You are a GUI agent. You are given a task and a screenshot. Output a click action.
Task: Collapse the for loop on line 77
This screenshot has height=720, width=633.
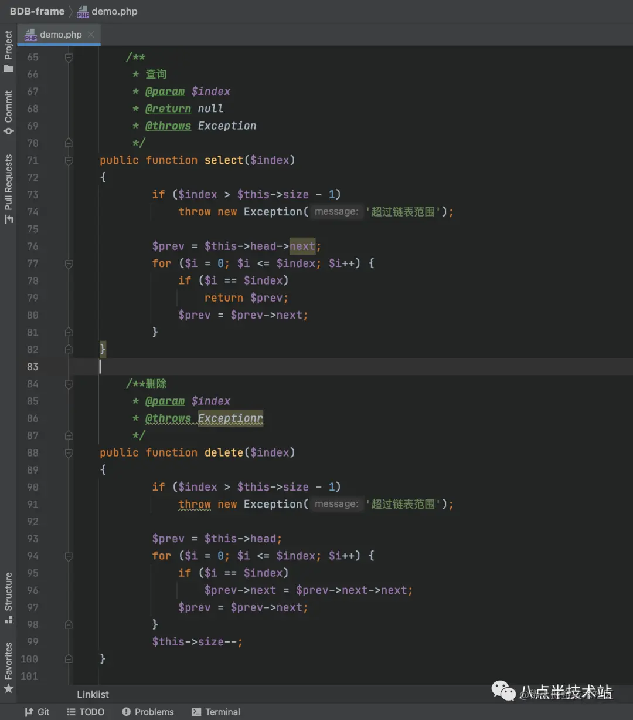69,263
